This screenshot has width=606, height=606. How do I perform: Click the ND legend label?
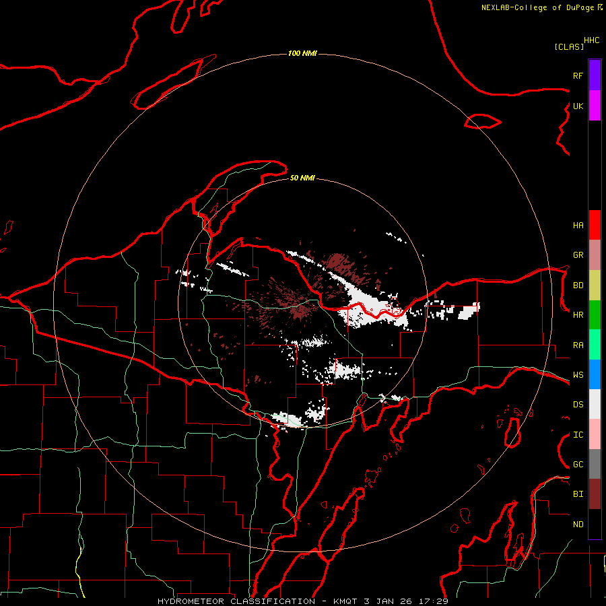578,525
